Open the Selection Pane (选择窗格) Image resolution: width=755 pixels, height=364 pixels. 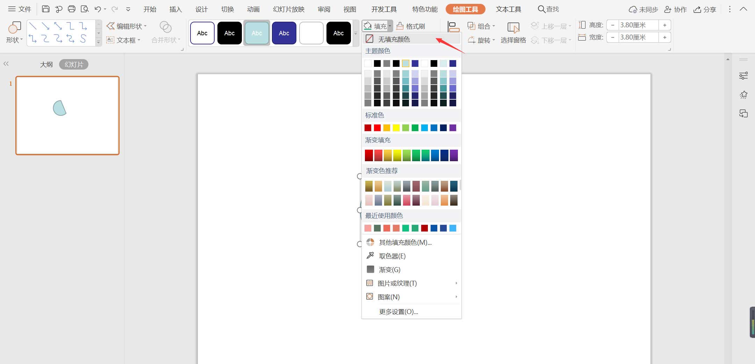coord(513,33)
